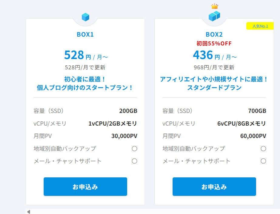The height and width of the screenshot is (214, 280).
Task: Click BOX1's メール・チャットサポート circle mark
Action: pyautogui.click(x=134, y=161)
